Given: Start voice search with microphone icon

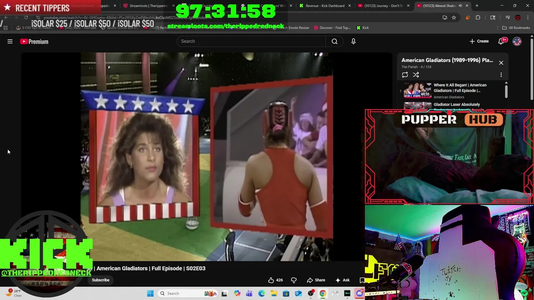Looking at the screenshot, I should (353, 41).
